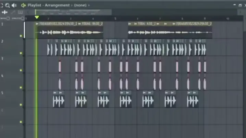
Task: Click the green speaker icon before the Playlist title
Action: point(23,5)
